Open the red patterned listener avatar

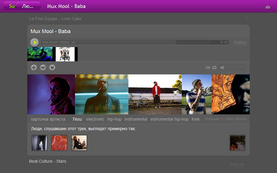[x=59, y=143]
